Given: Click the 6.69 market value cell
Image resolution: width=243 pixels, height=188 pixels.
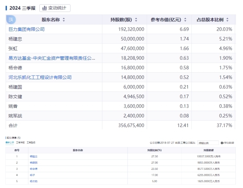Looking at the screenshot, I should [x=184, y=29].
